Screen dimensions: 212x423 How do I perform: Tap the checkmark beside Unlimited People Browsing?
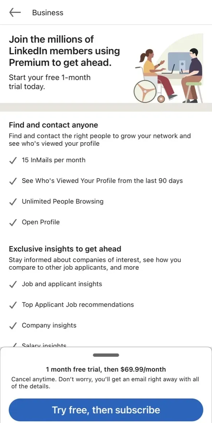(x=13, y=203)
